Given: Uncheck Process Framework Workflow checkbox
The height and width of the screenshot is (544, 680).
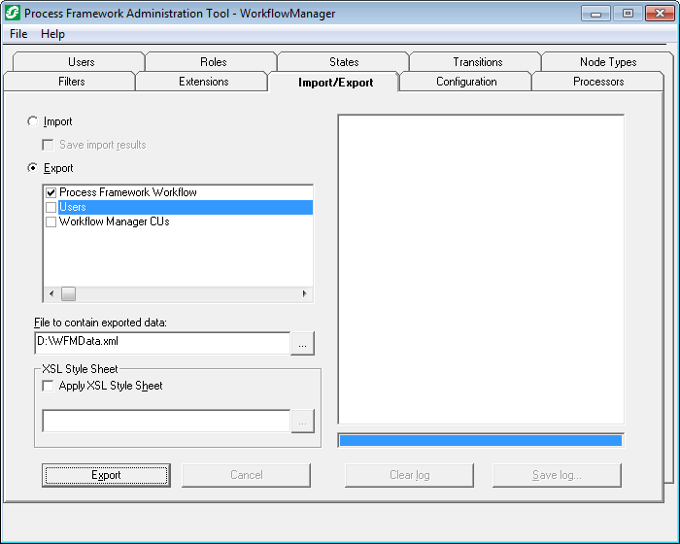Looking at the screenshot, I should [x=51, y=192].
